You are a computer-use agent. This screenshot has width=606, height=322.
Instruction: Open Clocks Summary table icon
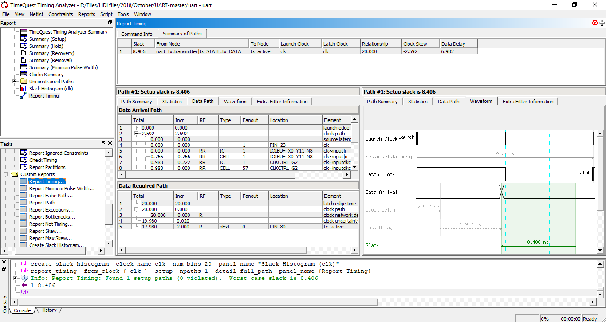click(x=24, y=75)
